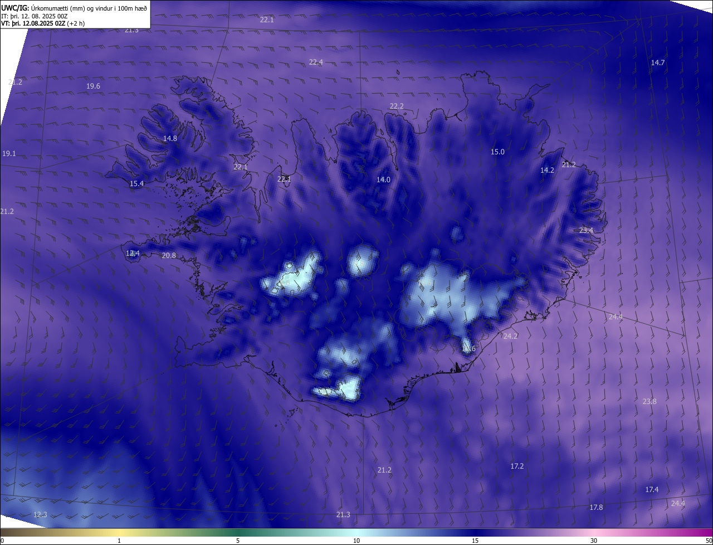Click the 14.8 value over the Westfjords
Image resolution: width=713 pixels, height=545 pixels.
point(170,138)
